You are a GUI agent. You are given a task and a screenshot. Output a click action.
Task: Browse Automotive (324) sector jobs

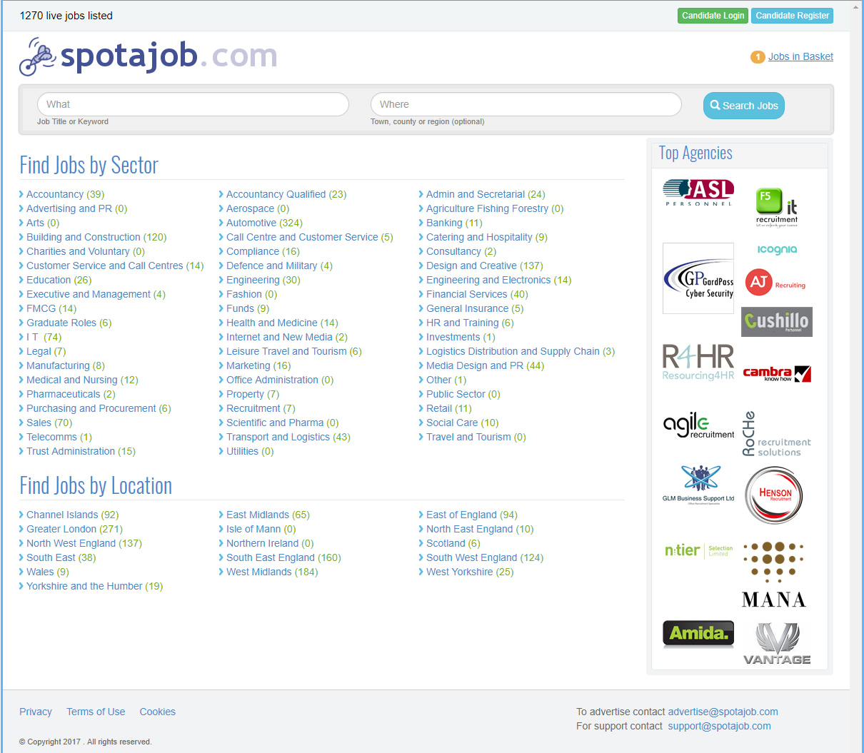[264, 223]
